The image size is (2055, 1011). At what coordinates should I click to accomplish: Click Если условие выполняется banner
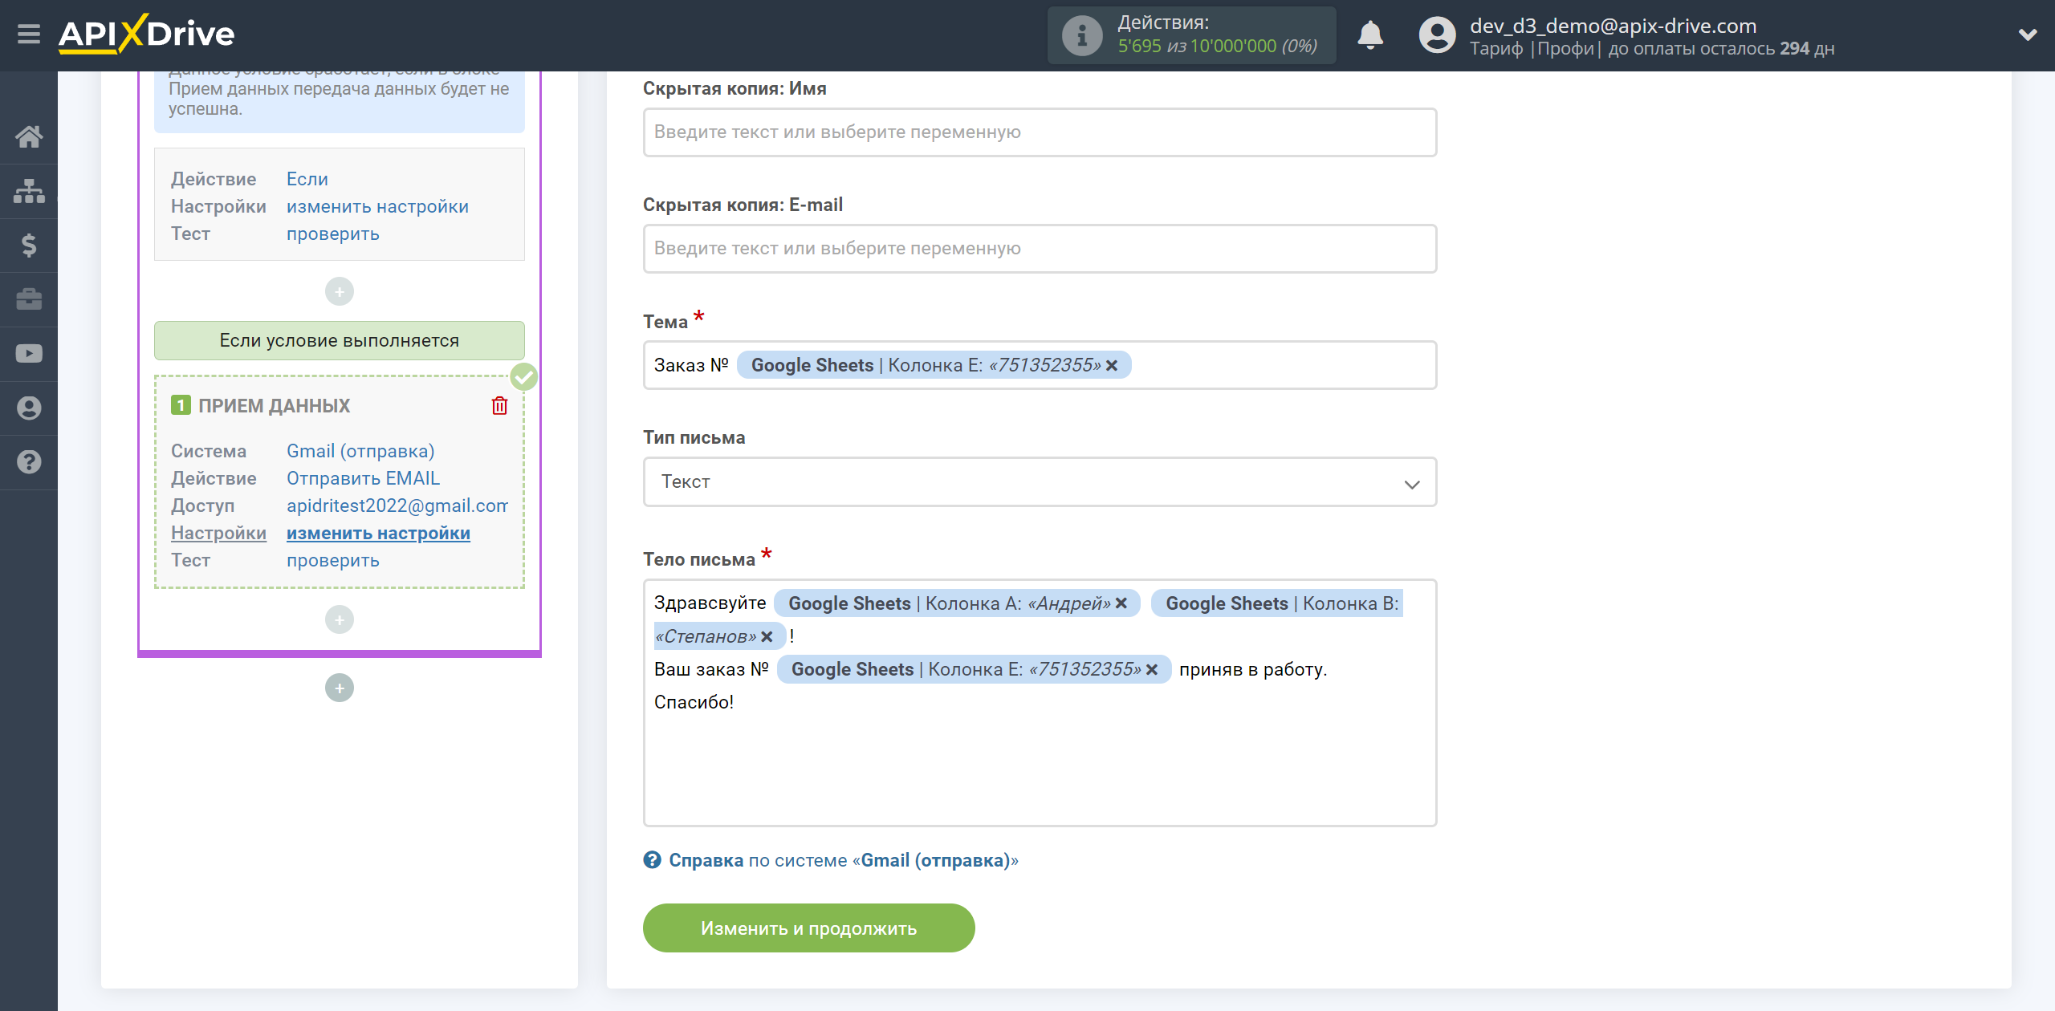pos(340,340)
